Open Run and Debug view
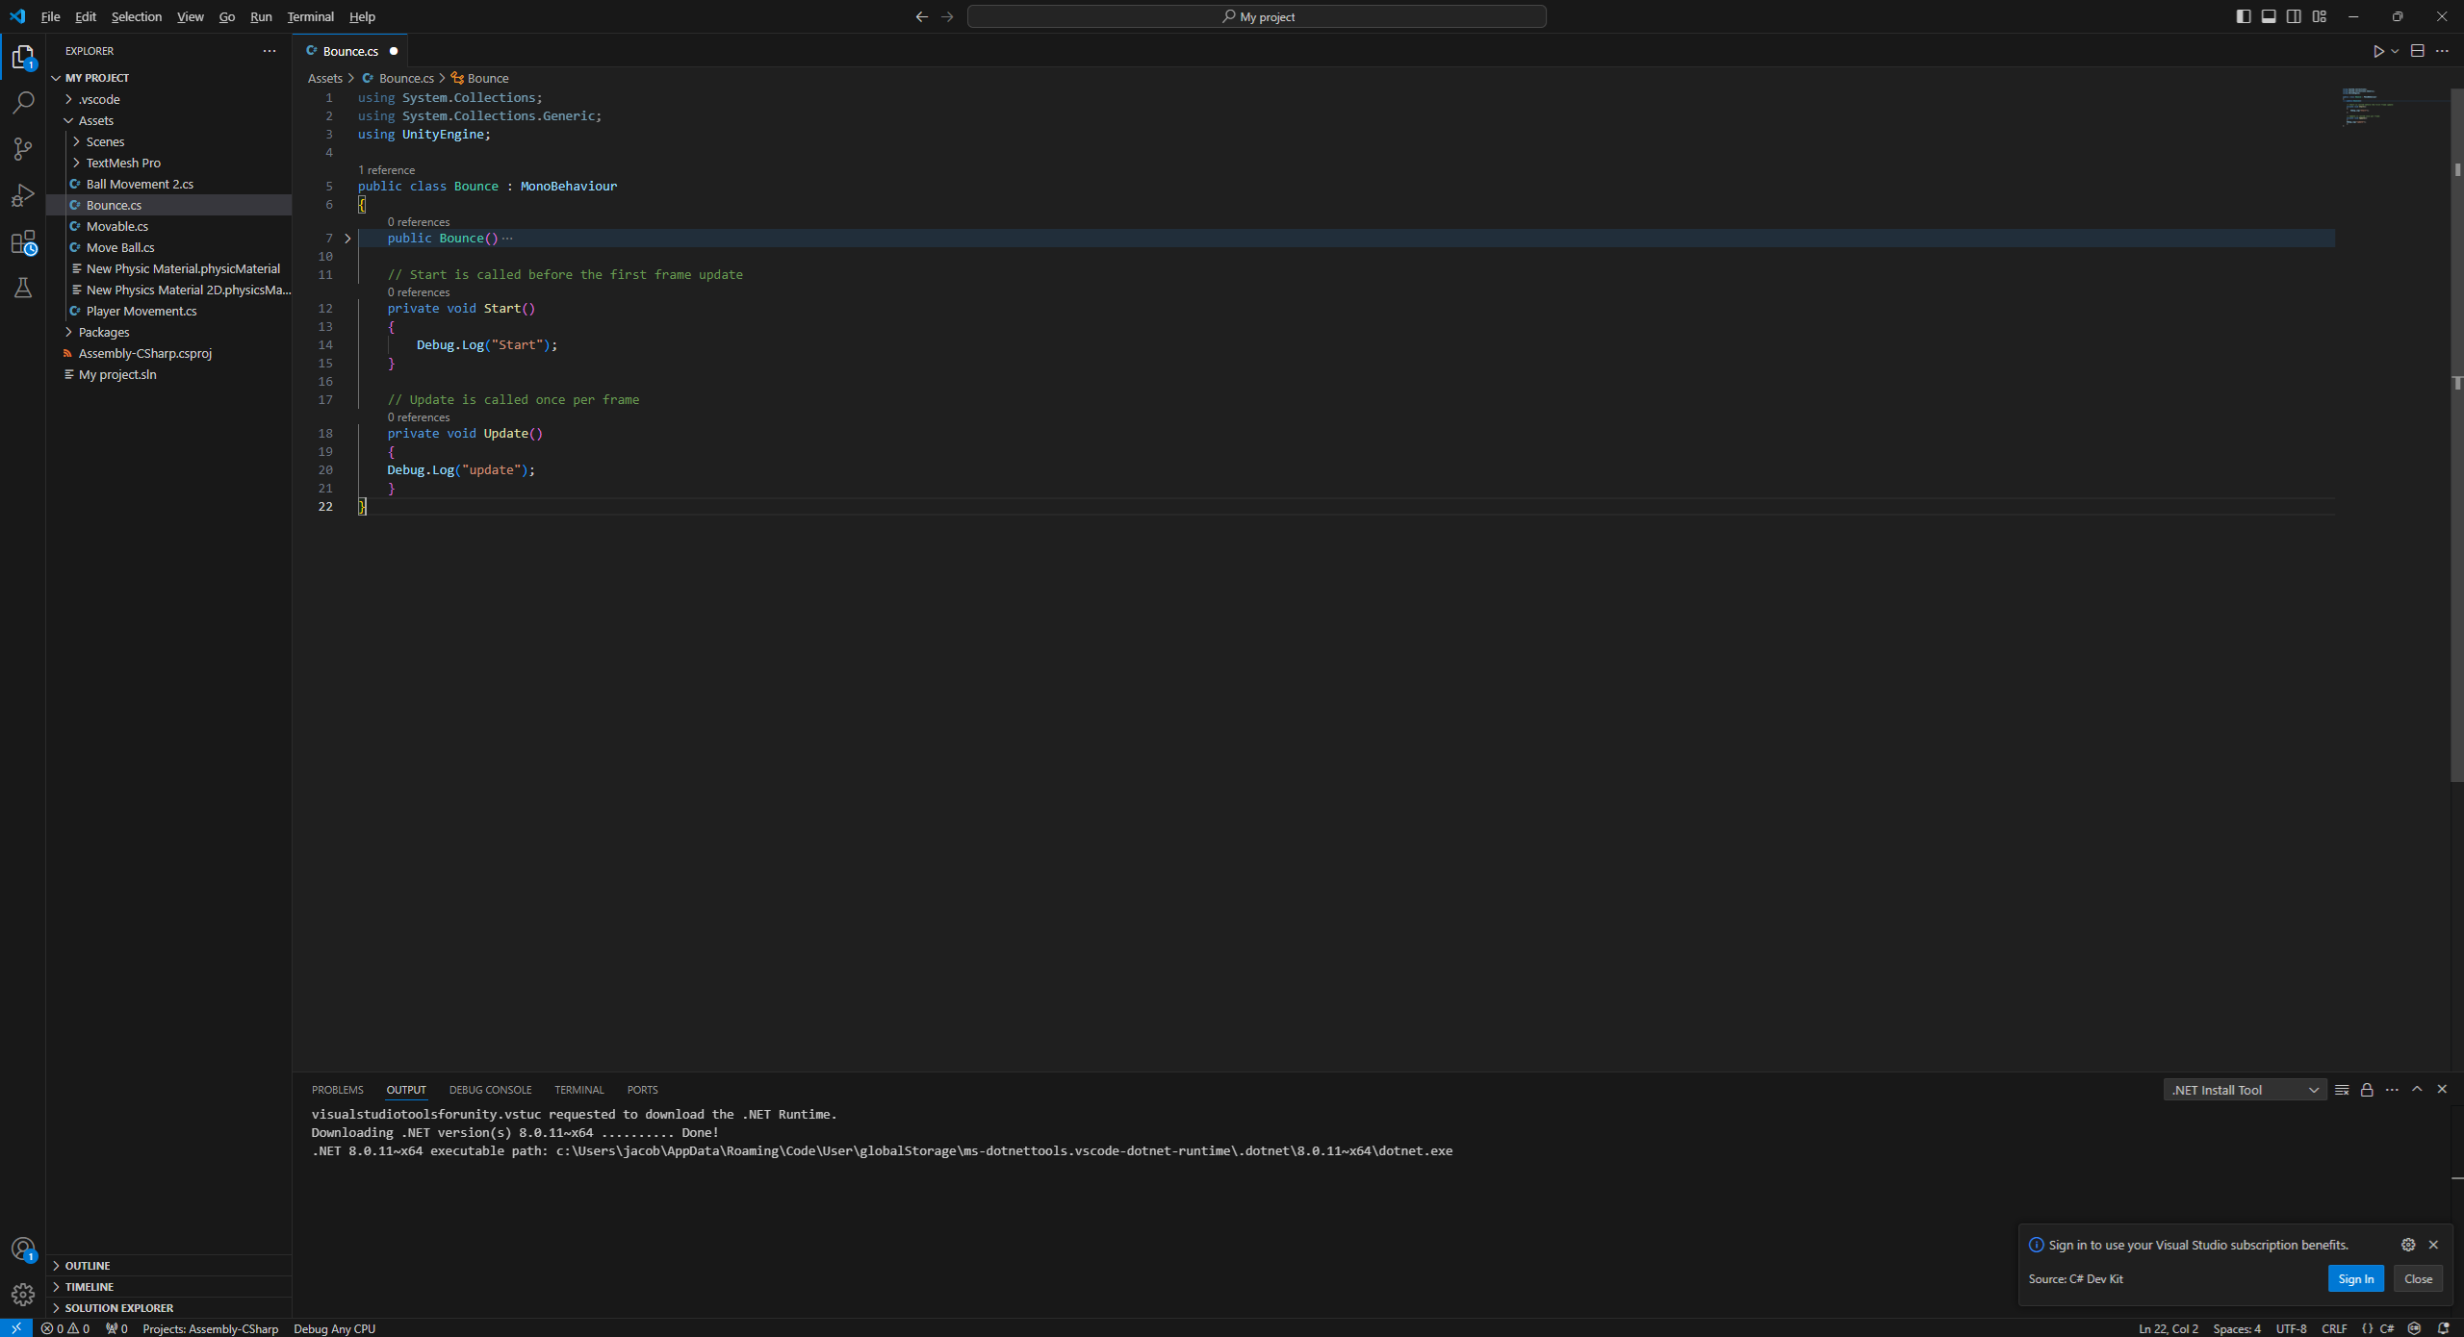This screenshot has height=1337, width=2464. click(x=23, y=195)
